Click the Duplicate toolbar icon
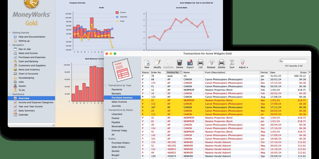319x159 pixels. pos(169,64)
